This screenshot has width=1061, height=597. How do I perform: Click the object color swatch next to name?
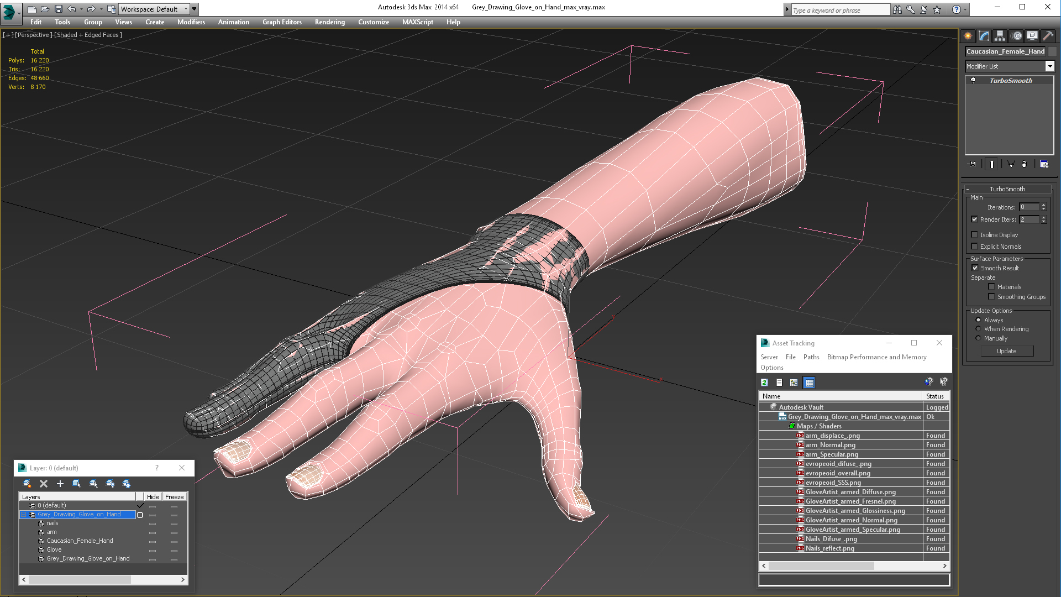(x=1053, y=51)
